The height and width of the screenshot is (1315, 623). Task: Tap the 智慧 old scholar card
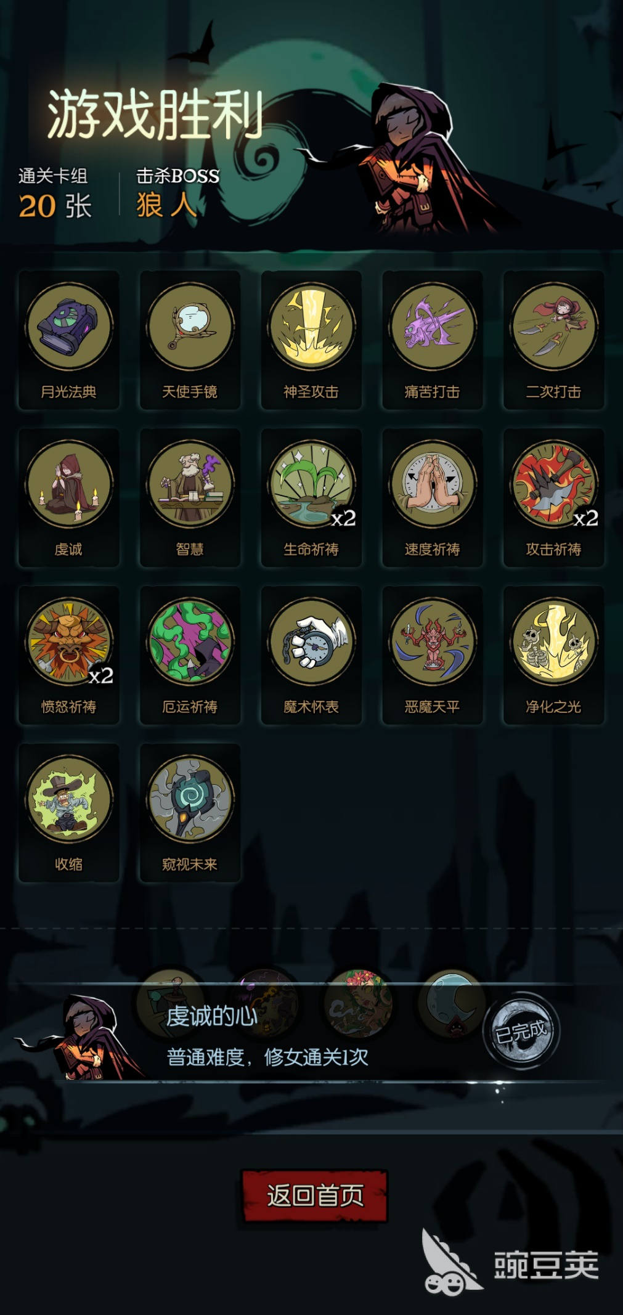coord(190,497)
